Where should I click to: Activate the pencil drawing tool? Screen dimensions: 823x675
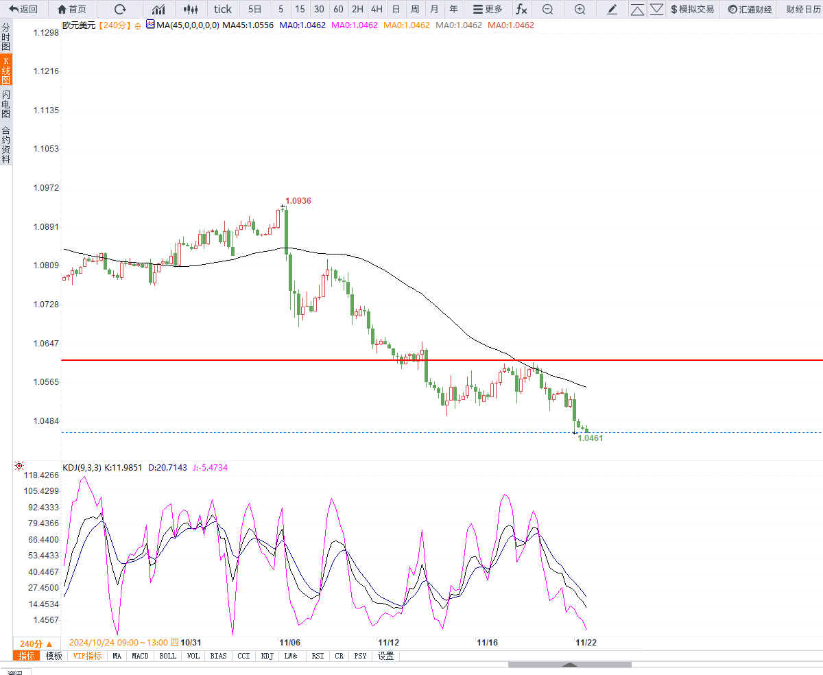click(612, 9)
